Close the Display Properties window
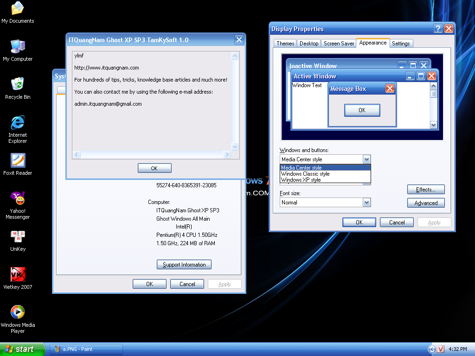 pyautogui.click(x=449, y=28)
